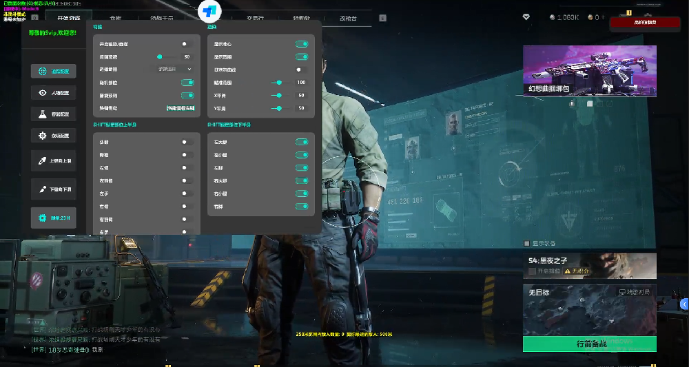Screen dimensions: 689x367
Task: Adjust the 瞄准范围 slider
Action: [280, 83]
